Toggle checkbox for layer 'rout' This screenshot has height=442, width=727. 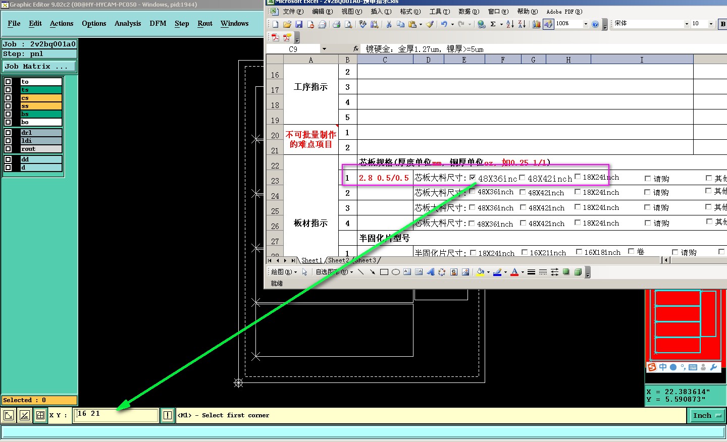(x=8, y=149)
